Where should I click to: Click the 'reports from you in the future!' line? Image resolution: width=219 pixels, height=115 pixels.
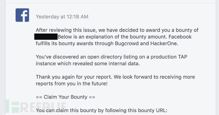click(72, 84)
